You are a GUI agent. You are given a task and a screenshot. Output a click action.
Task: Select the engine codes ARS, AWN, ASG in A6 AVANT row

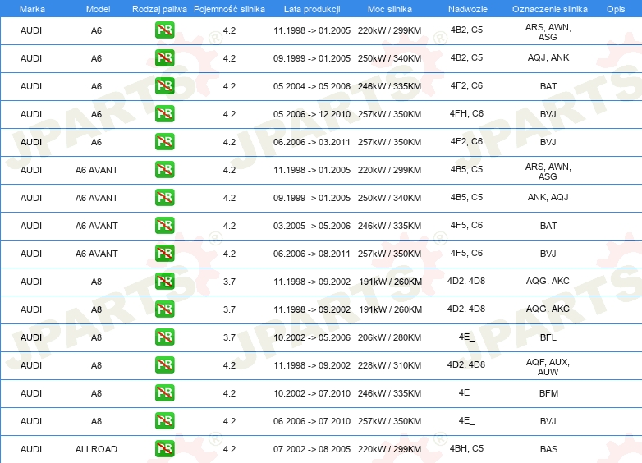[x=548, y=172]
